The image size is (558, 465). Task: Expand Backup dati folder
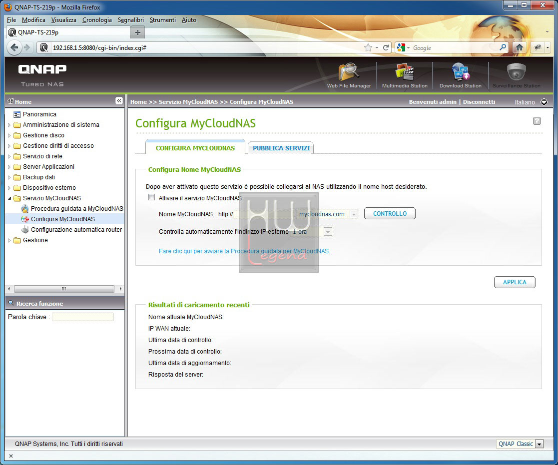[9, 177]
